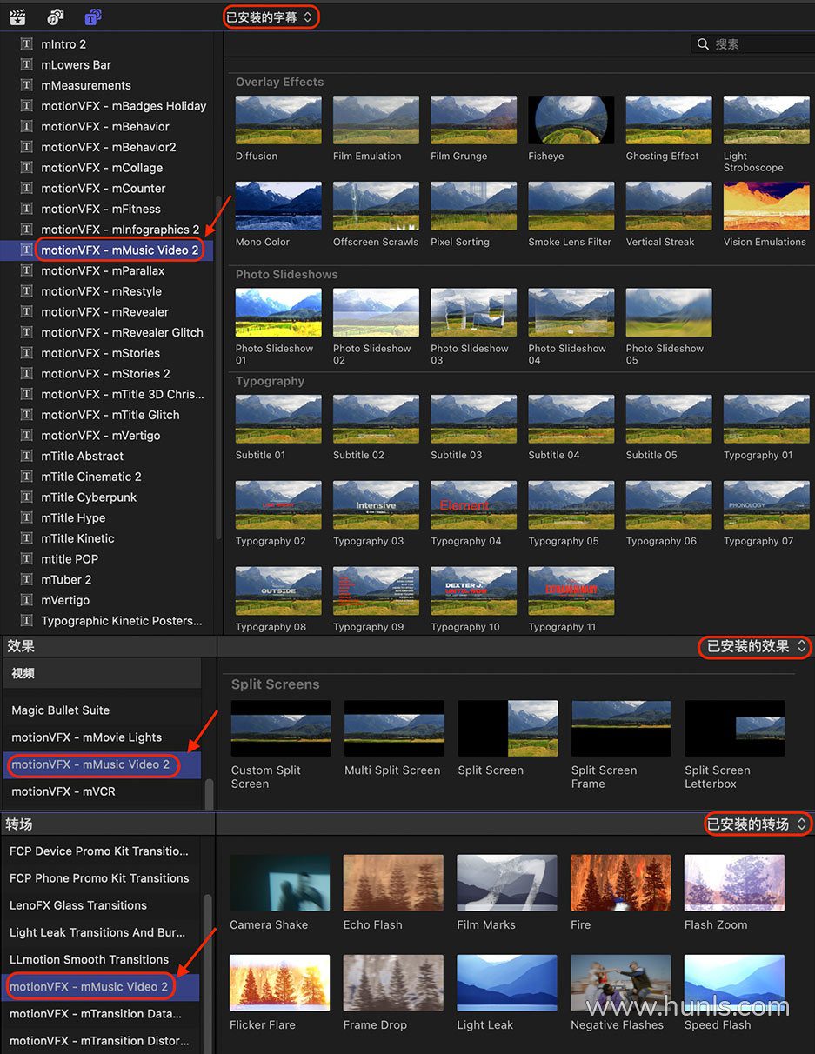Select the Photo Slideshow 03 thumbnail
Viewport: 815px width, 1054px height.
[x=473, y=312]
